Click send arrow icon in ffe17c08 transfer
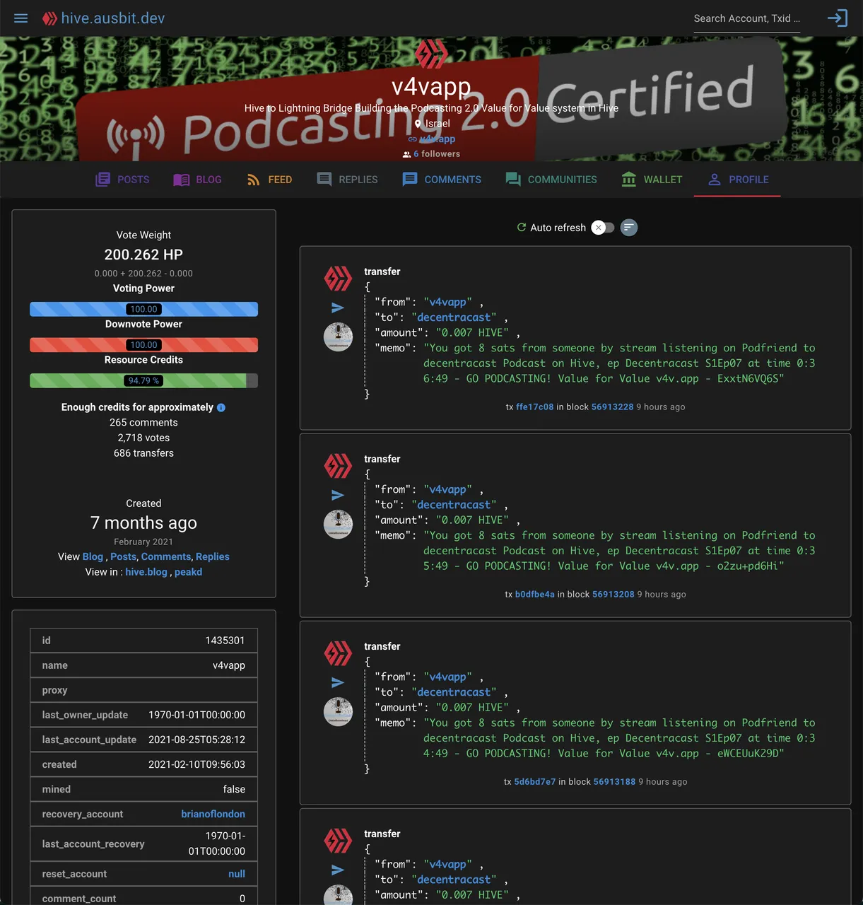863x905 pixels. point(338,308)
